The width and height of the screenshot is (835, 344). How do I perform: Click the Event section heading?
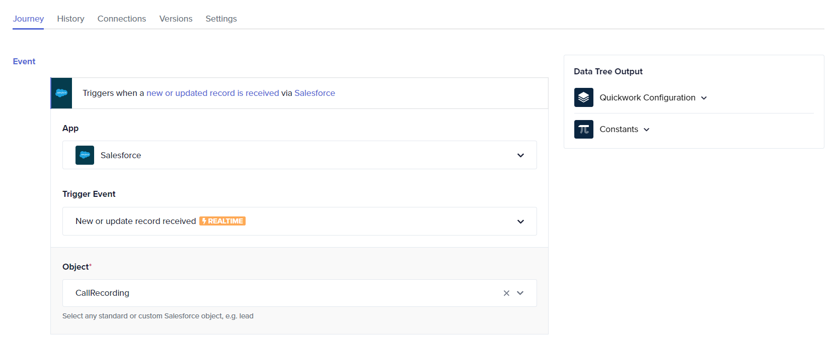click(x=24, y=61)
